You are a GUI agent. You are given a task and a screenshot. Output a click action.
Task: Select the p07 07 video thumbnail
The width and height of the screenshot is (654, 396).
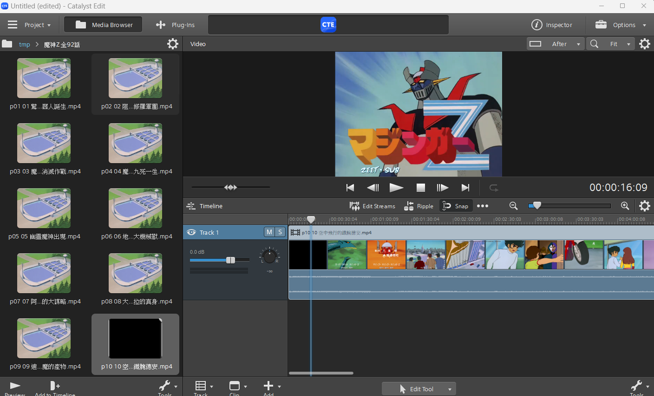coord(44,273)
